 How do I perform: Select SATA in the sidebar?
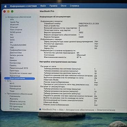pyautogui.click(x=12, y=40)
